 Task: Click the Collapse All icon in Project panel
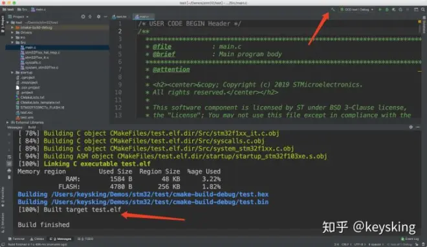pyautogui.click(x=90, y=17)
